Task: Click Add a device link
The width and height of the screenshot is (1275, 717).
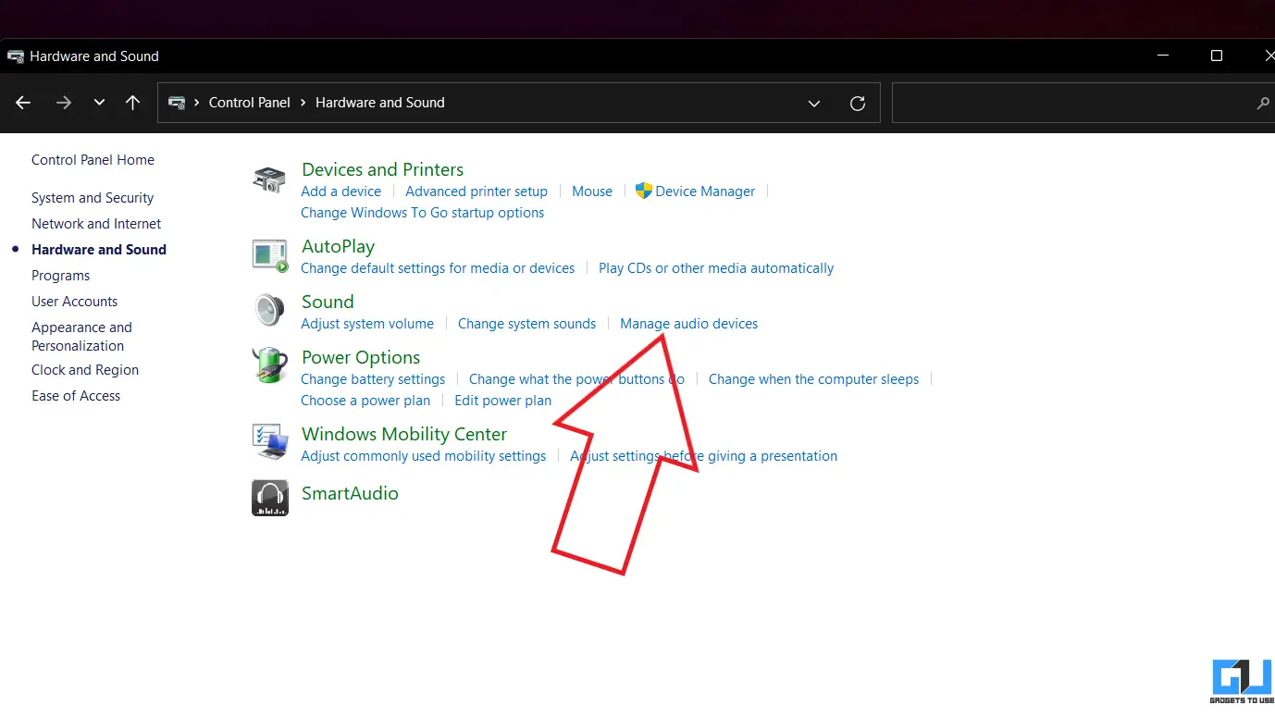Action: point(340,192)
